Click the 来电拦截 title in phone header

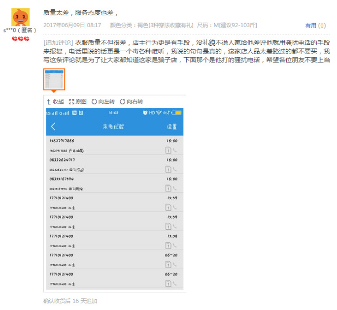coord(113,126)
